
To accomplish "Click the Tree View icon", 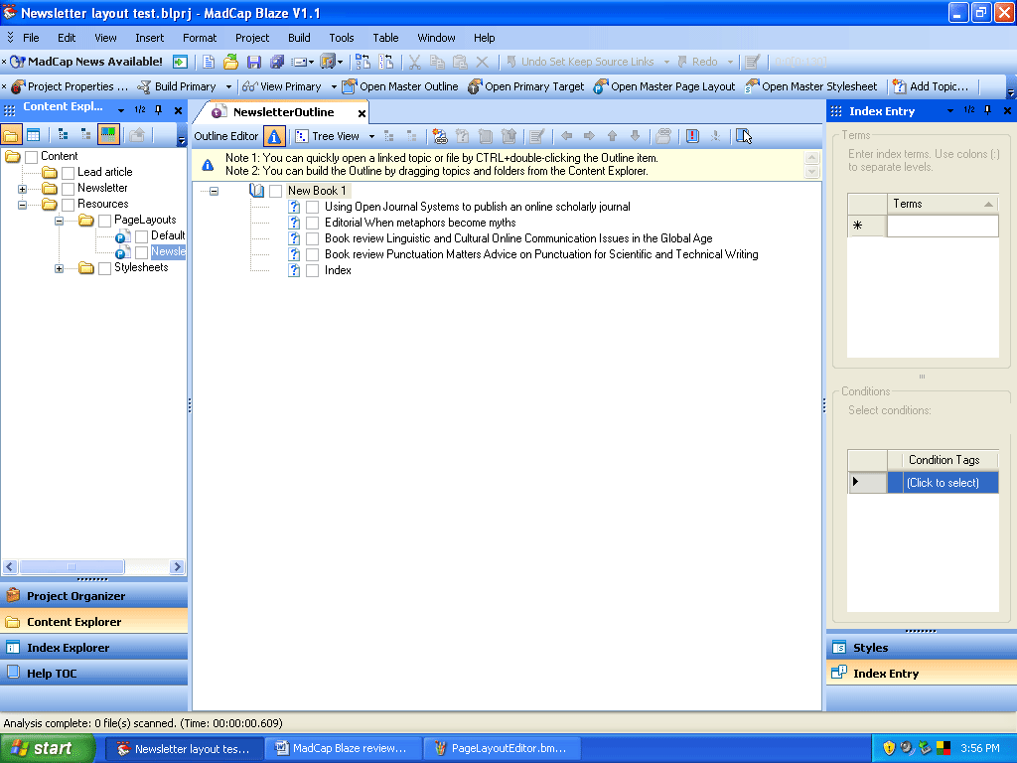I will click(x=302, y=136).
